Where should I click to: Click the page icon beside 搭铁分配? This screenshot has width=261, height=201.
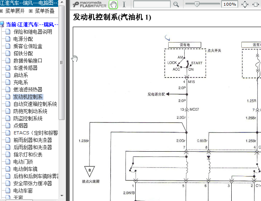[x=8, y=53]
